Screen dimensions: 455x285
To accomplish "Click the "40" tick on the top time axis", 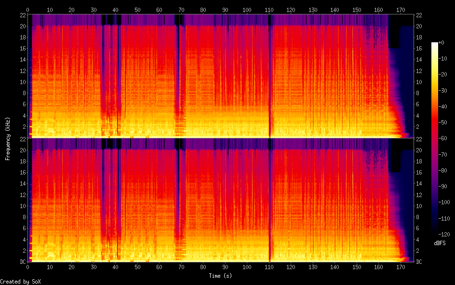I will (115, 10).
